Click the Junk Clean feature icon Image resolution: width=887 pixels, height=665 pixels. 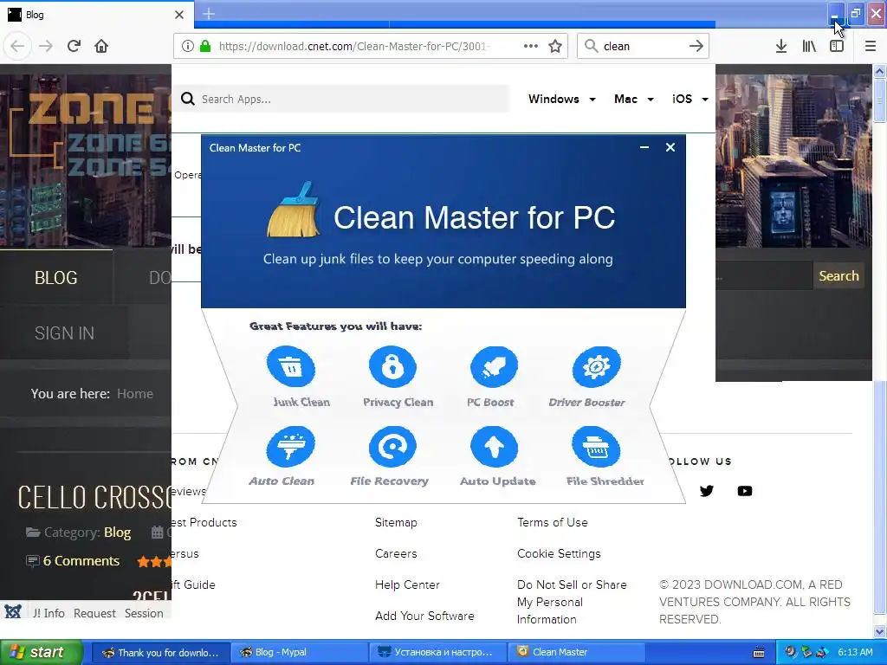point(291,366)
